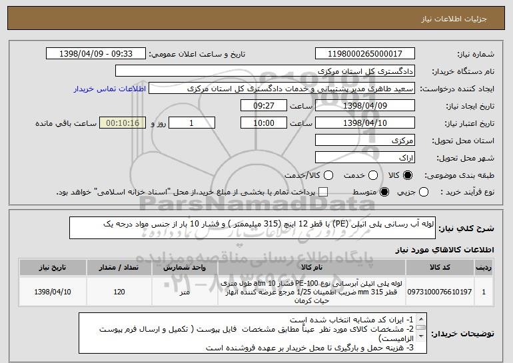Click the کد کالا column header
Viewport: 513px width, 363px height.
tap(440, 268)
